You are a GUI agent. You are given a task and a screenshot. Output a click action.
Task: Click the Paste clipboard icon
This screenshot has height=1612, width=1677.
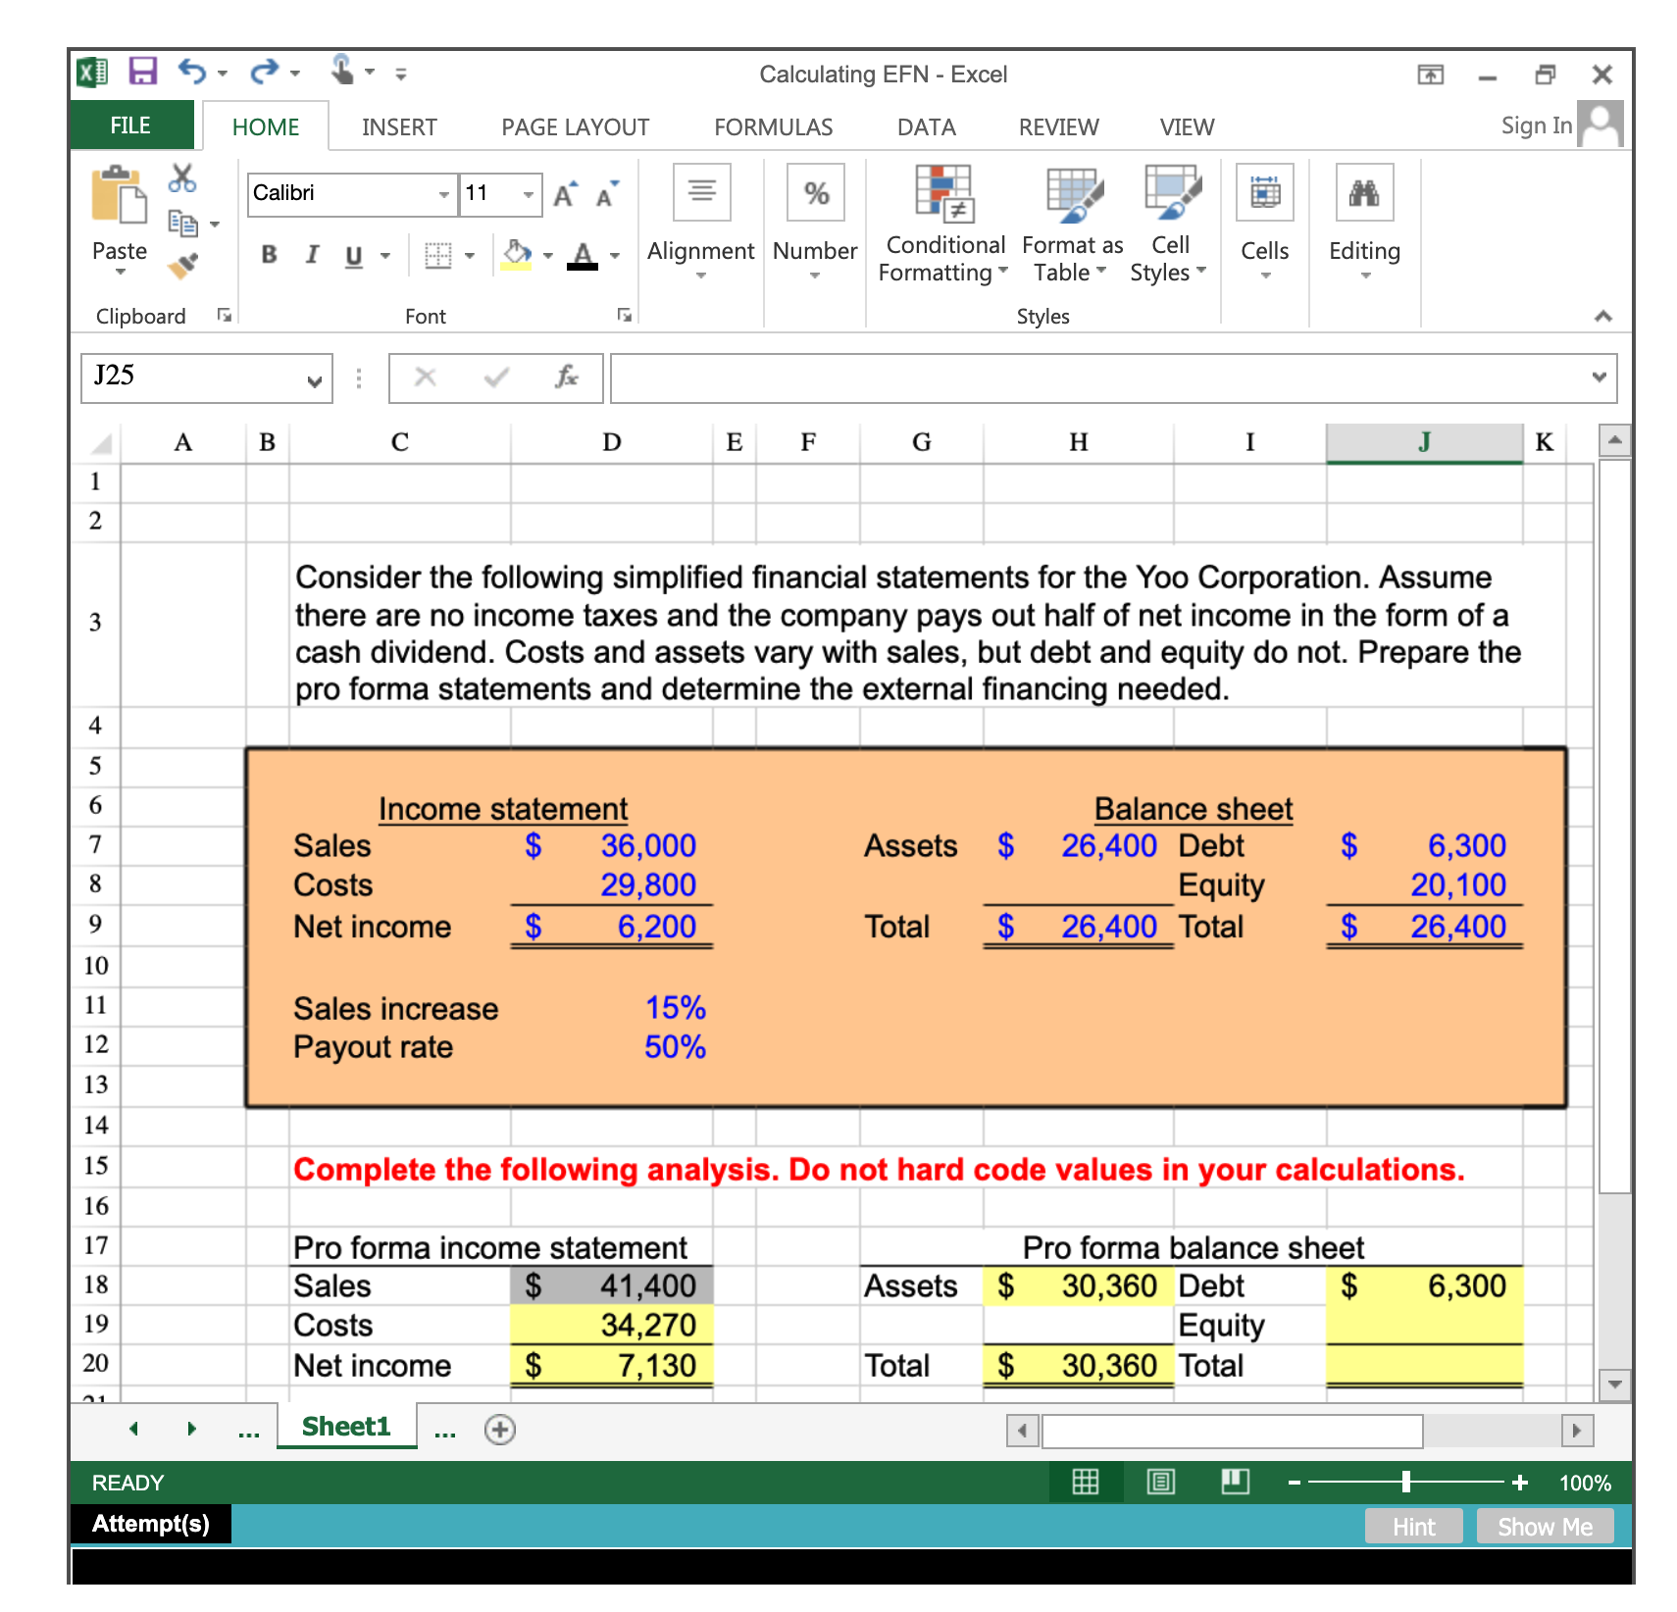click(x=119, y=194)
